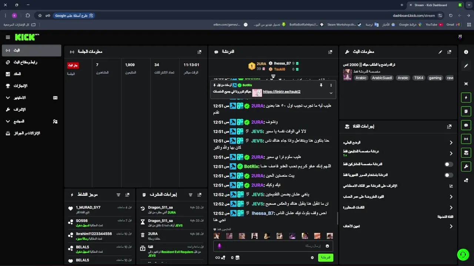The height and width of the screenshot is (266, 474).
Task: Toggle the moderator actions note icon in the right toolbar
Action: 466,112
